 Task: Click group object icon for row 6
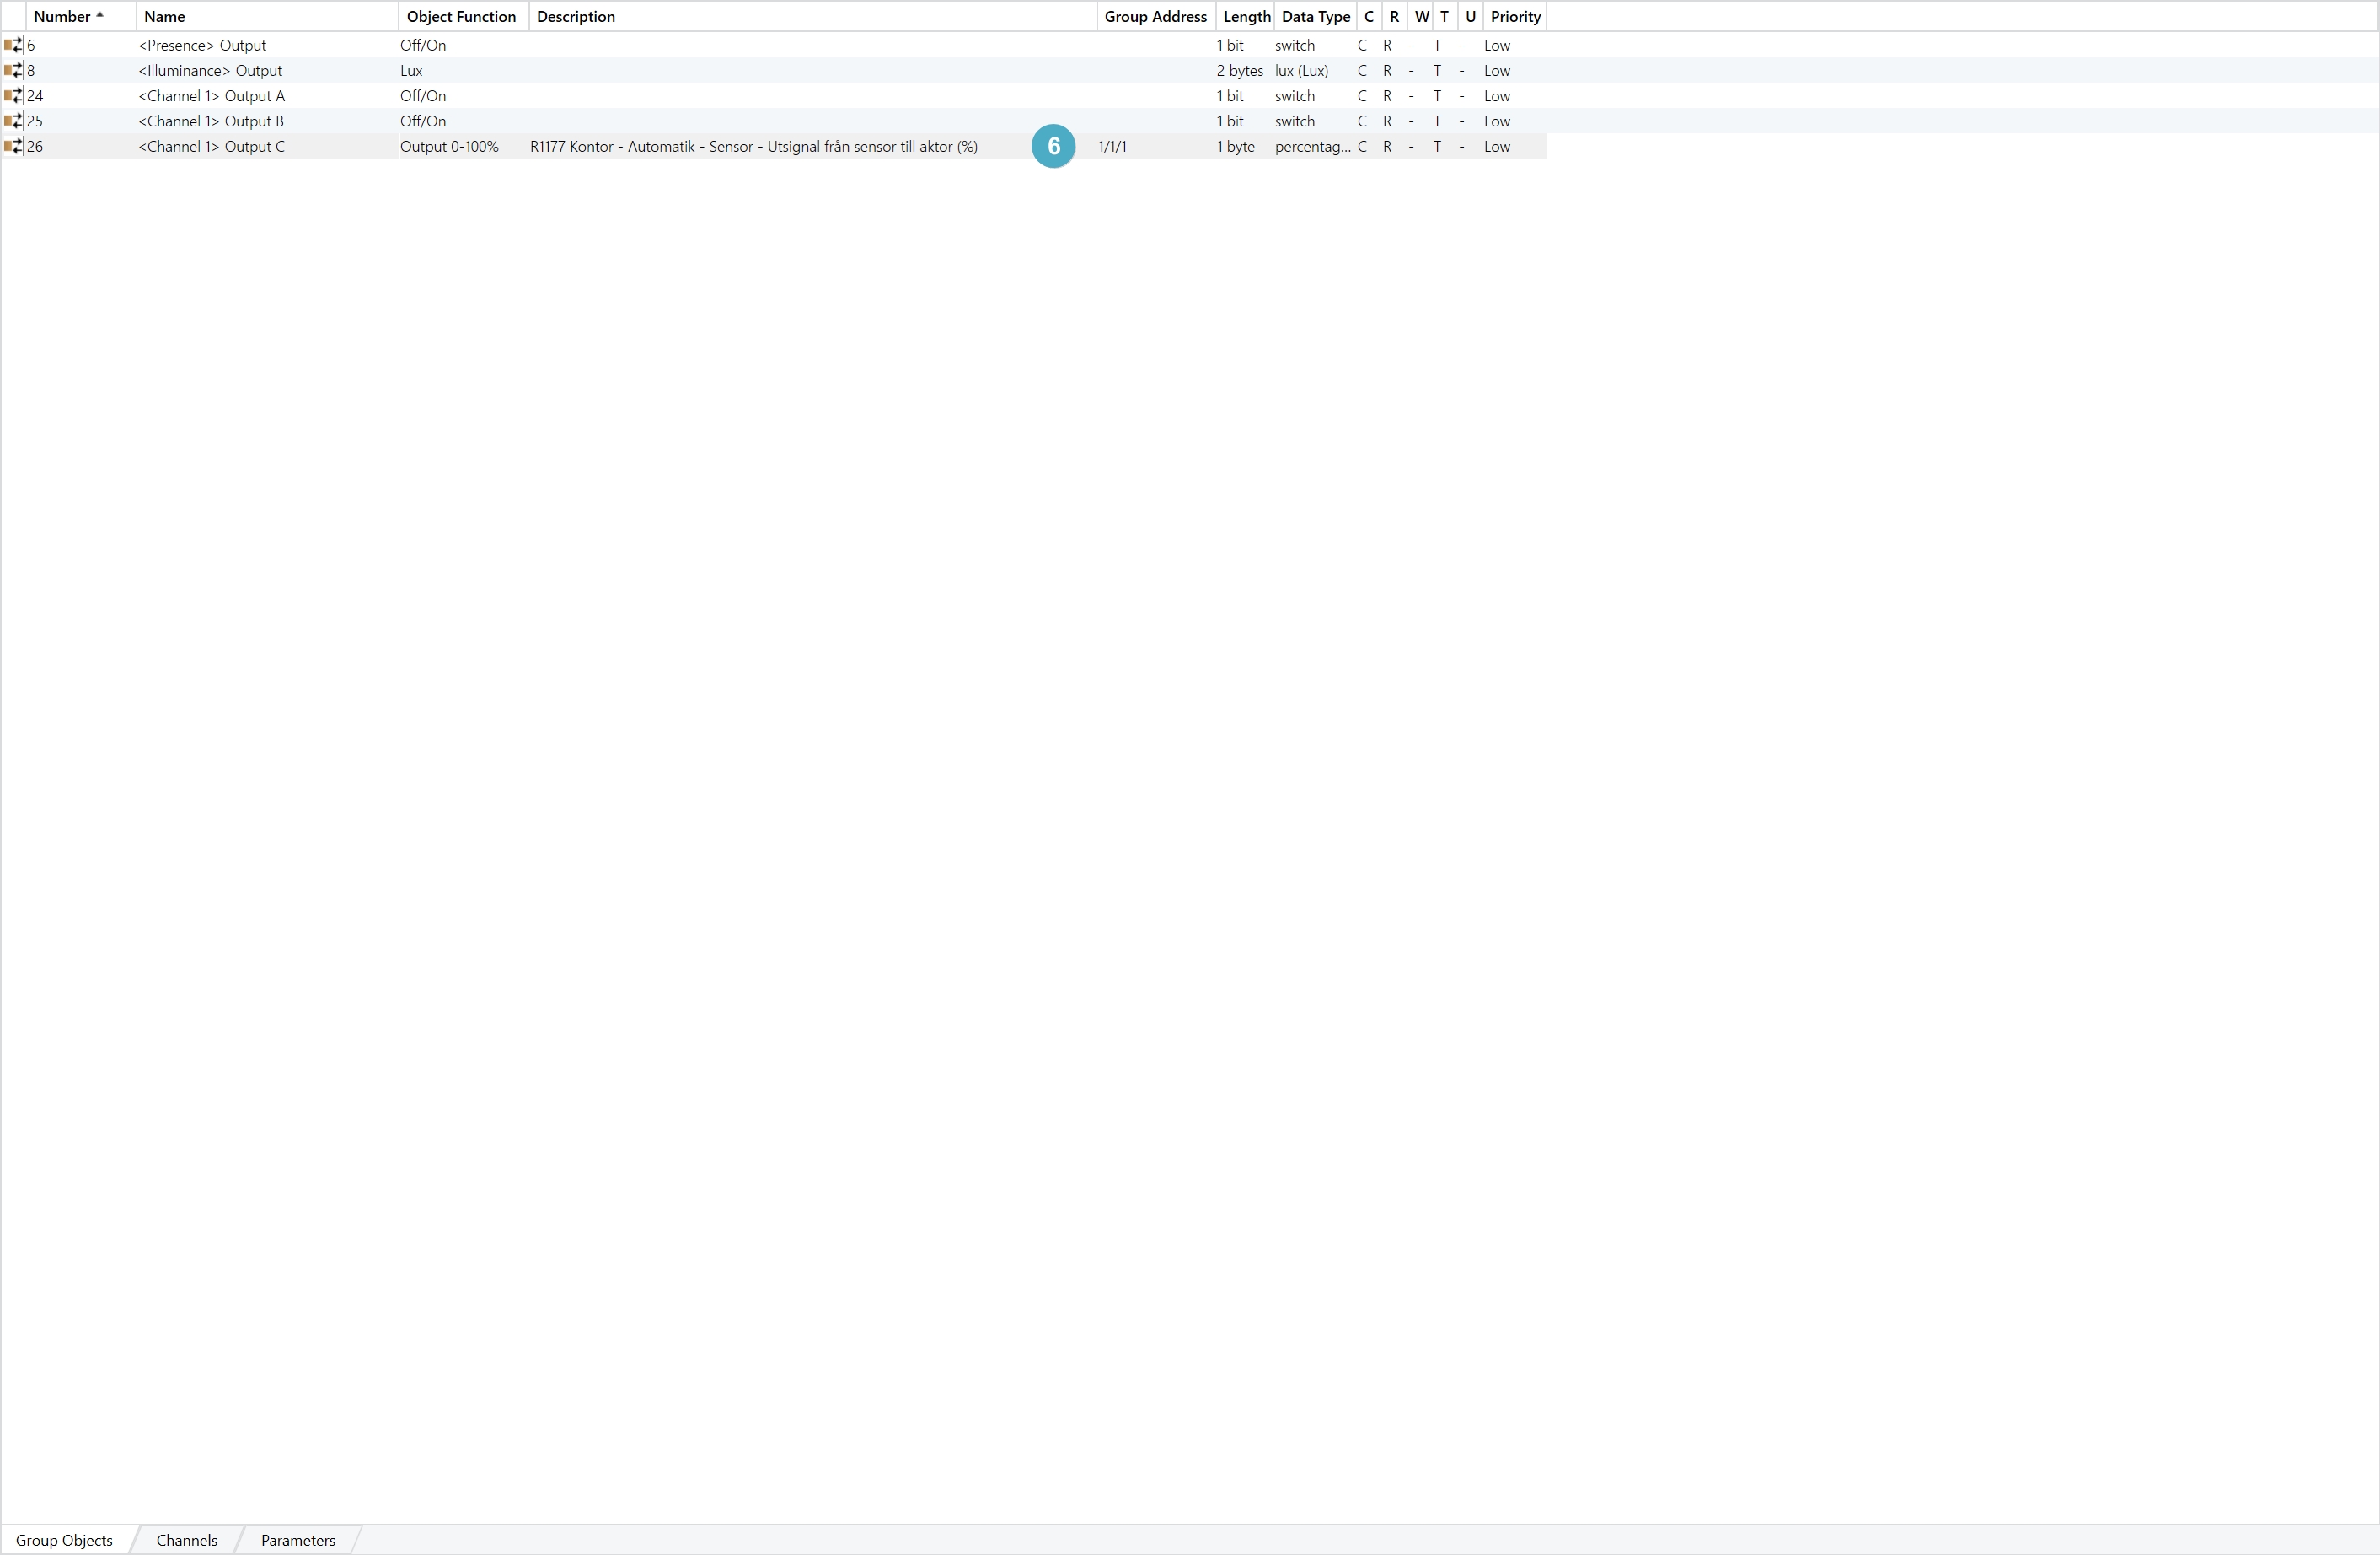tap(13, 45)
